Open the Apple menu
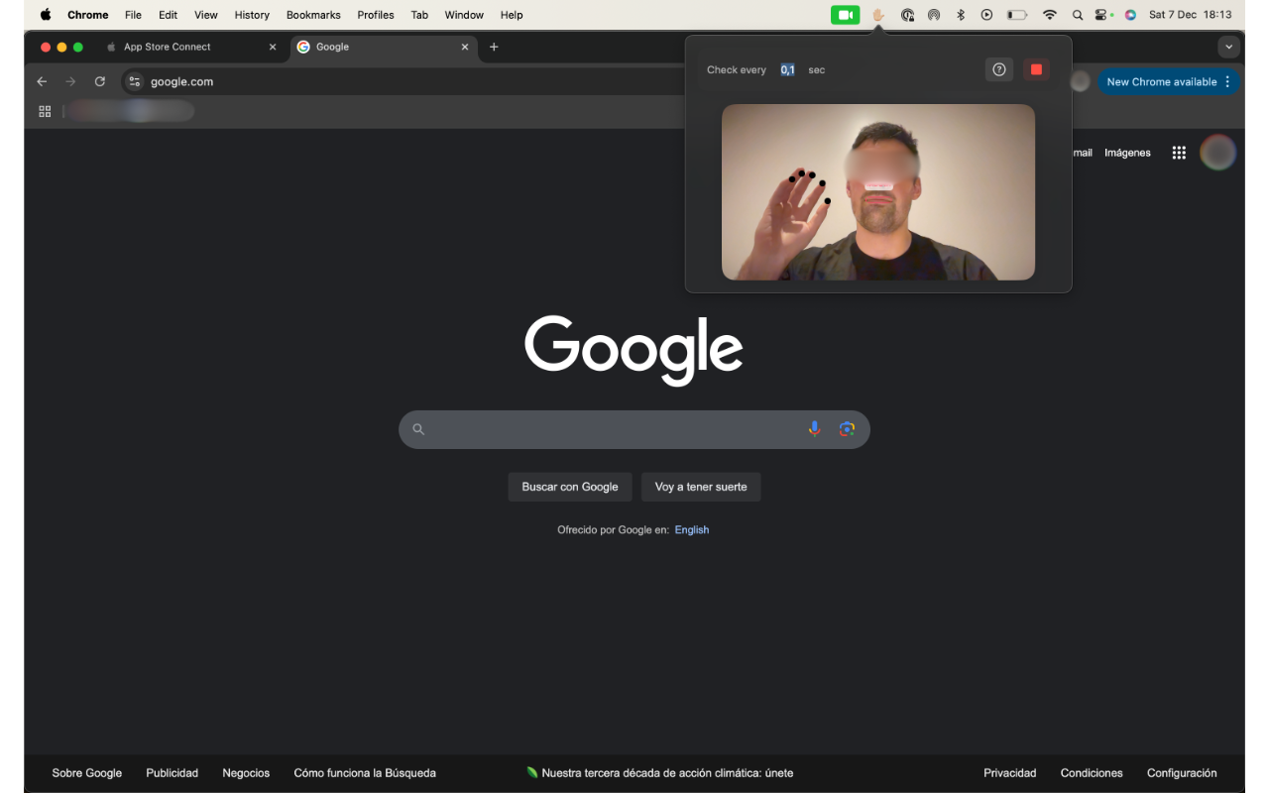The width and height of the screenshot is (1269, 793). (x=46, y=15)
